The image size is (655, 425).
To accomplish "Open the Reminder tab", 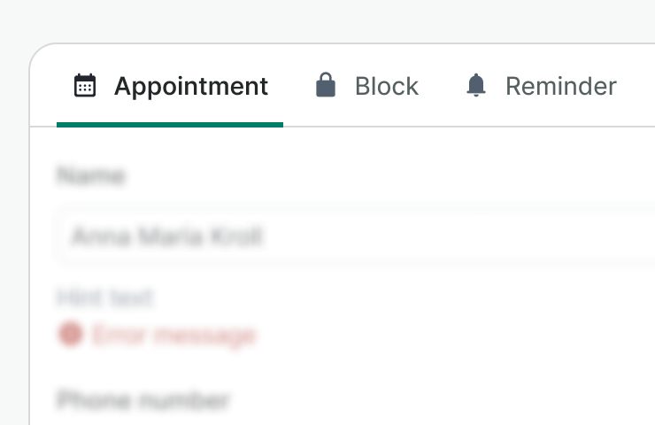I will coord(560,86).
